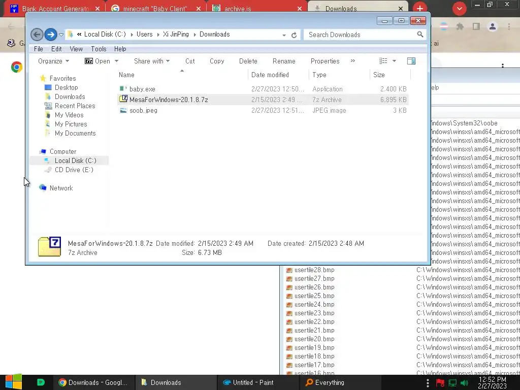
Task: Select Computer in the navigation pane
Action: point(63,151)
